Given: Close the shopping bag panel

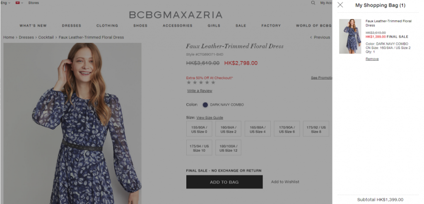Looking at the screenshot, I should pyautogui.click(x=340, y=5).
